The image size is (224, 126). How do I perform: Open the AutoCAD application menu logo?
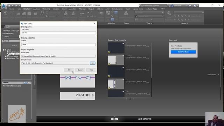coord(4,7)
